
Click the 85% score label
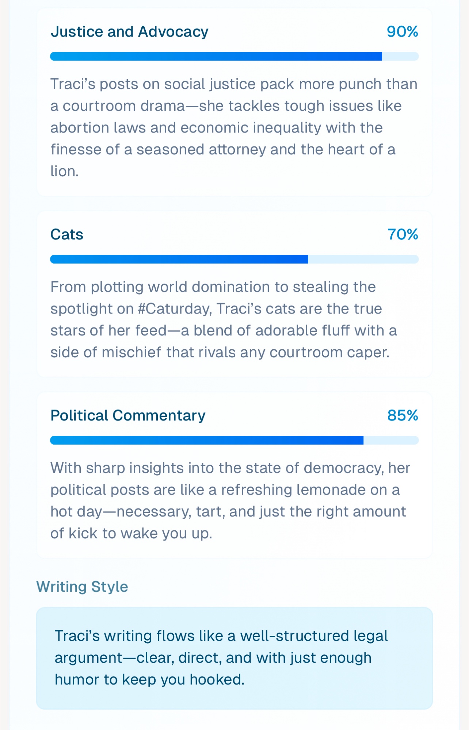(403, 415)
